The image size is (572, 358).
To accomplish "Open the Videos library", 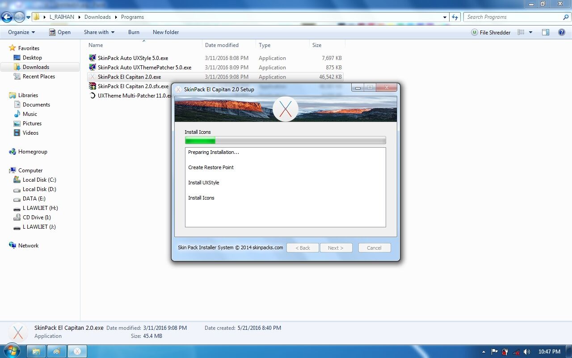I will [x=30, y=133].
